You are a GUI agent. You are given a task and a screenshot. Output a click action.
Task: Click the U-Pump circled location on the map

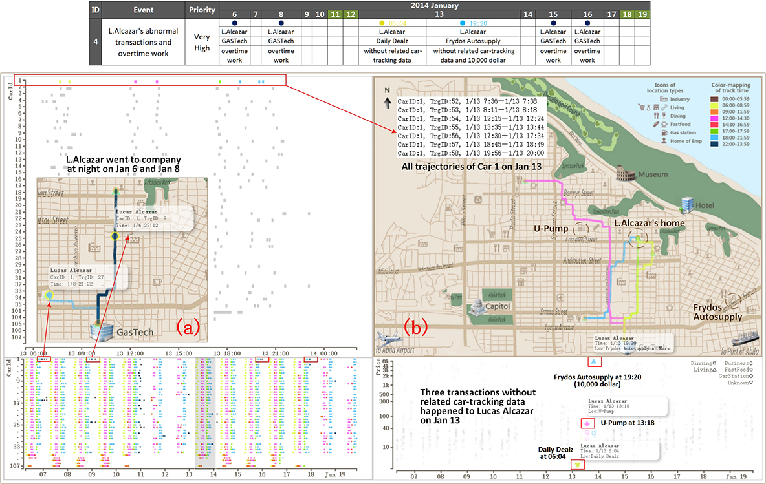(580, 228)
